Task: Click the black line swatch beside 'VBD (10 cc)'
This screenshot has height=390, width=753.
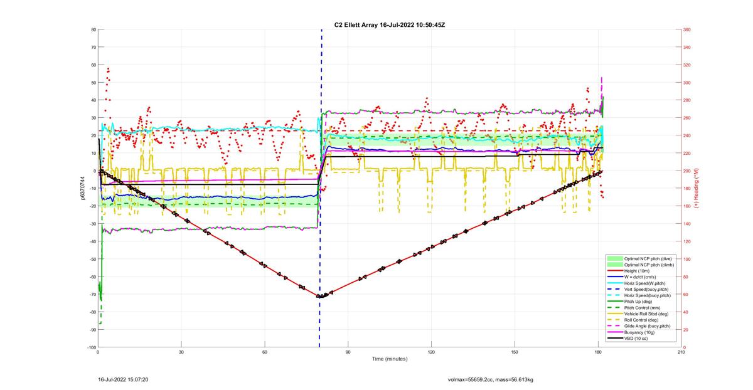Action: point(616,339)
